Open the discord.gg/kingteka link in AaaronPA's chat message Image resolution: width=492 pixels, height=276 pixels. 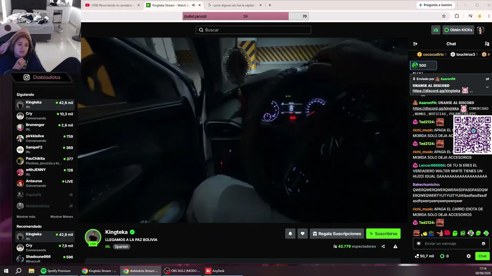[435, 108]
